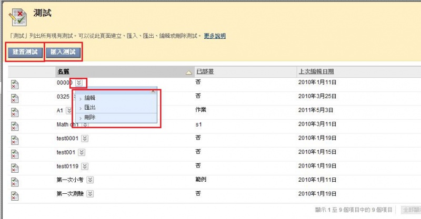Screen dimensions: 421x219
Task: Select 編輯 from the context menu
Action: (x=90, y=98)
